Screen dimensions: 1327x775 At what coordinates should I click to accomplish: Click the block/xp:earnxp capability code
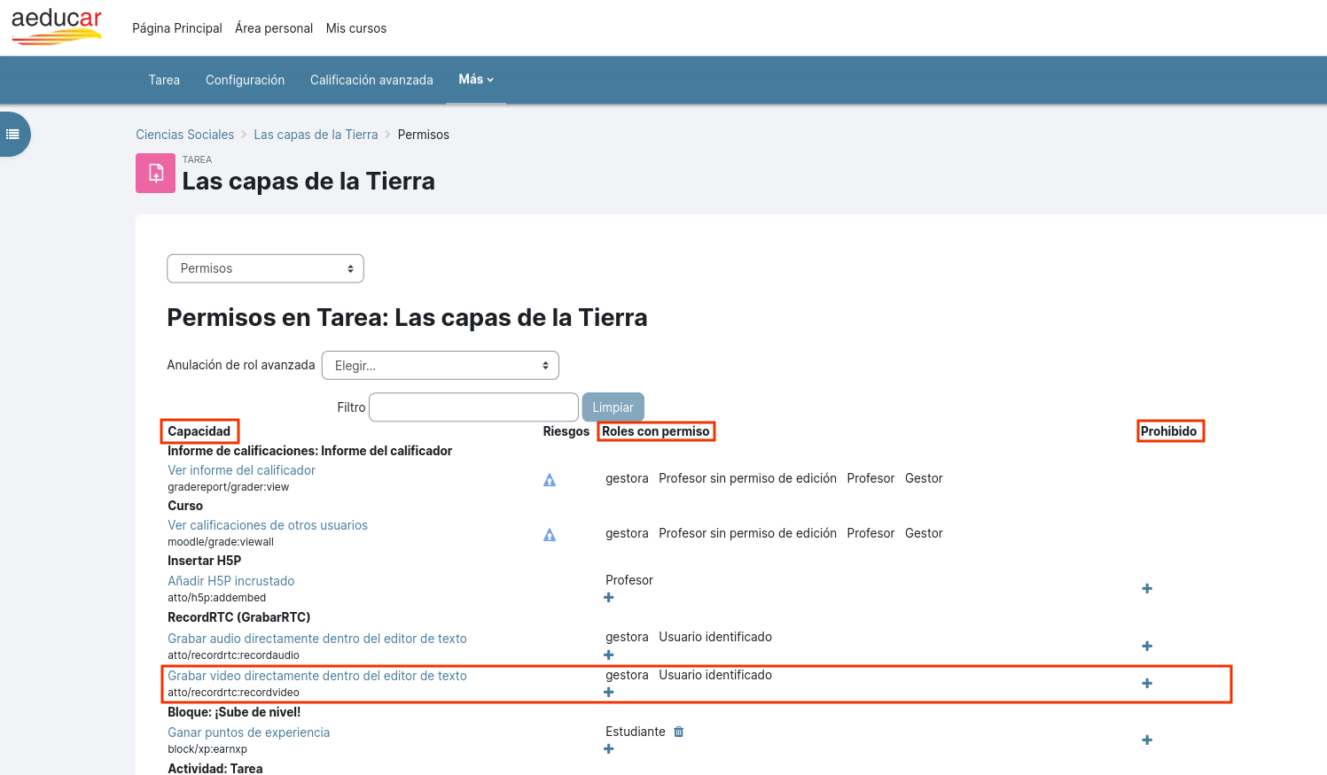point(207,749)
